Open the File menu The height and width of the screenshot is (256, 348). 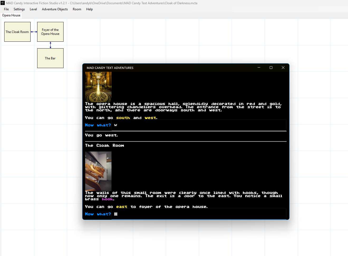pyautogui.click(x=6, y=9)
